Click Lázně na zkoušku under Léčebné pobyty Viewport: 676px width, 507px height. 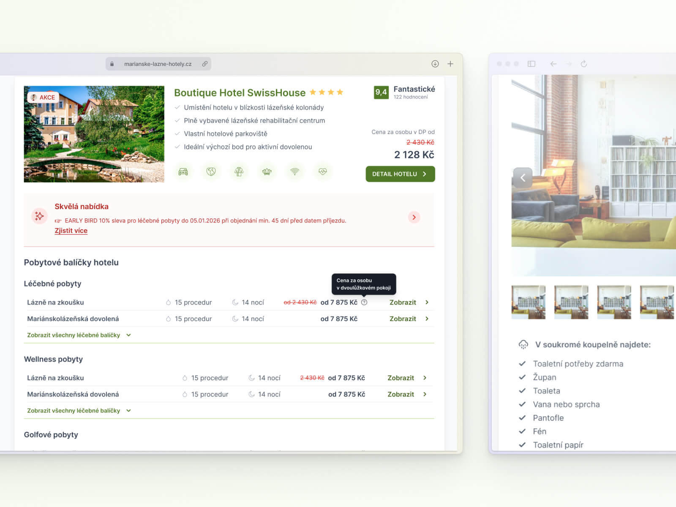(x=55, y=302)
